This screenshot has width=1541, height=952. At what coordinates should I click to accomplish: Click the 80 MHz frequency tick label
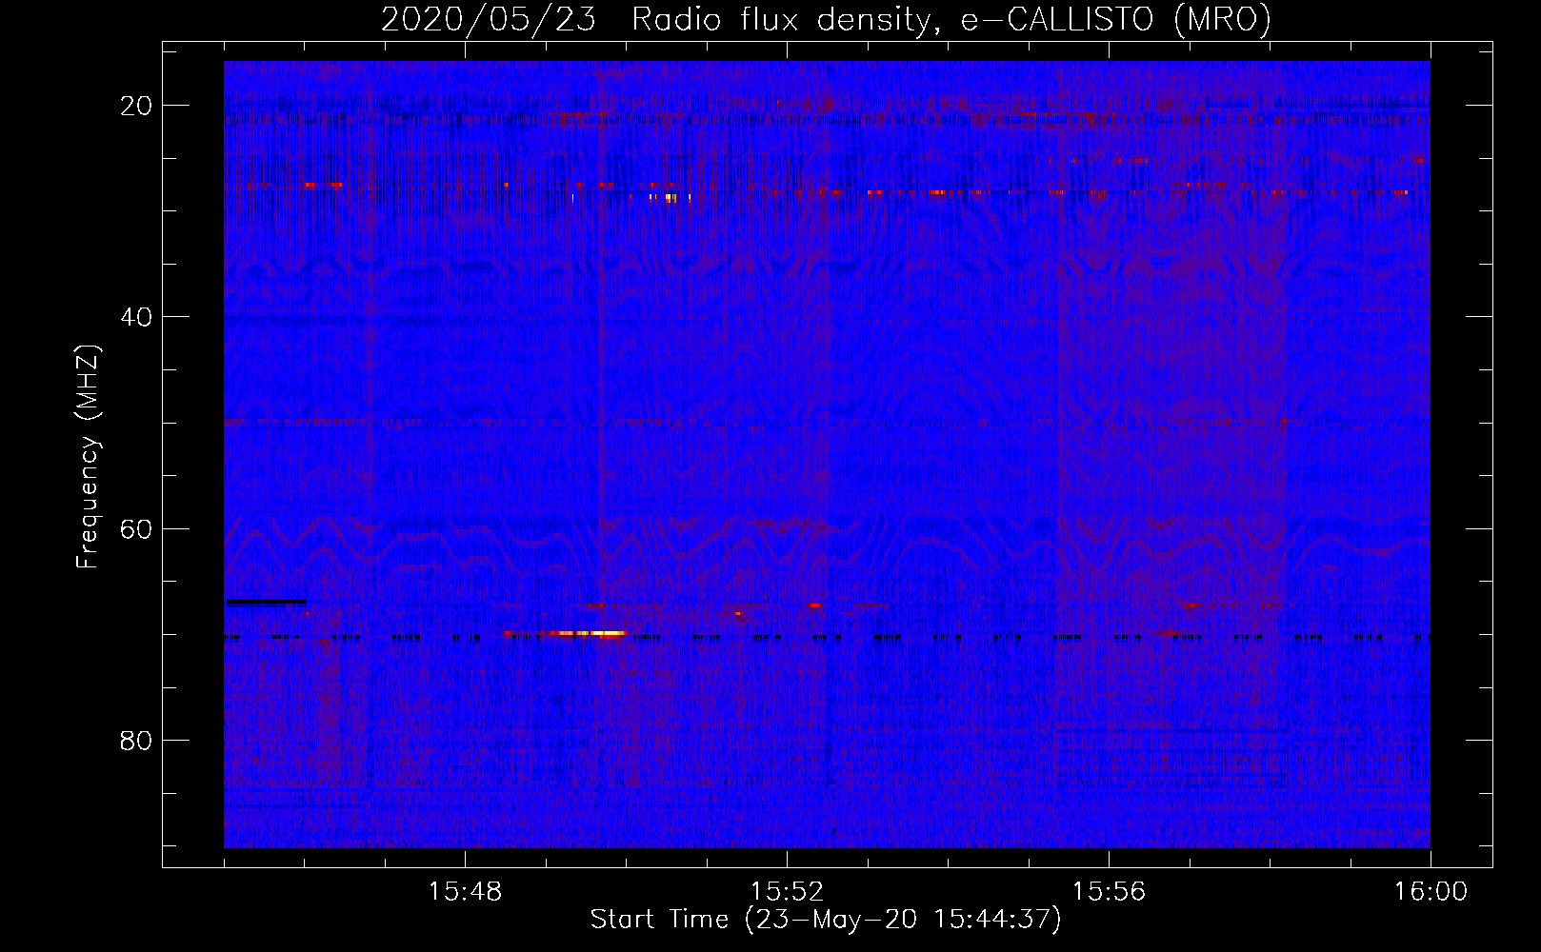tap(136, 741)
